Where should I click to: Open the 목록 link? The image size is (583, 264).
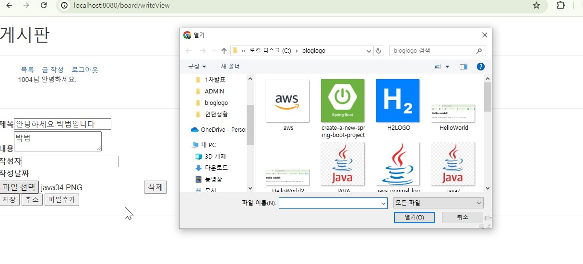click(27, 70)
